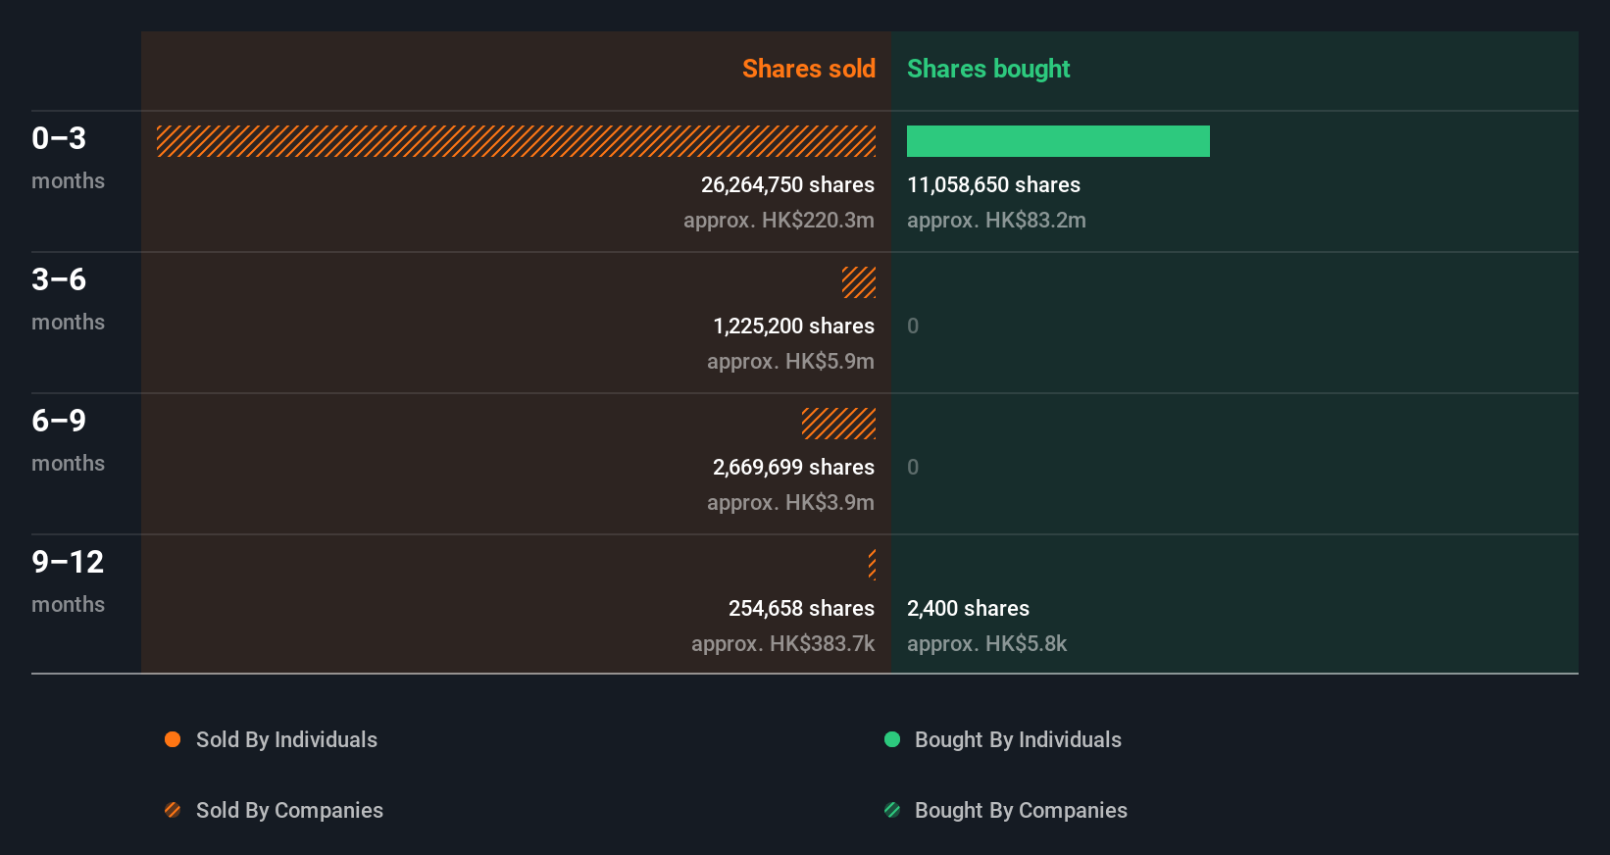
Task: Select the Sold By Individuals legend label
Action: 286,739
